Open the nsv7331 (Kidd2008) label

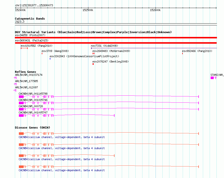(x=104, y=46)
